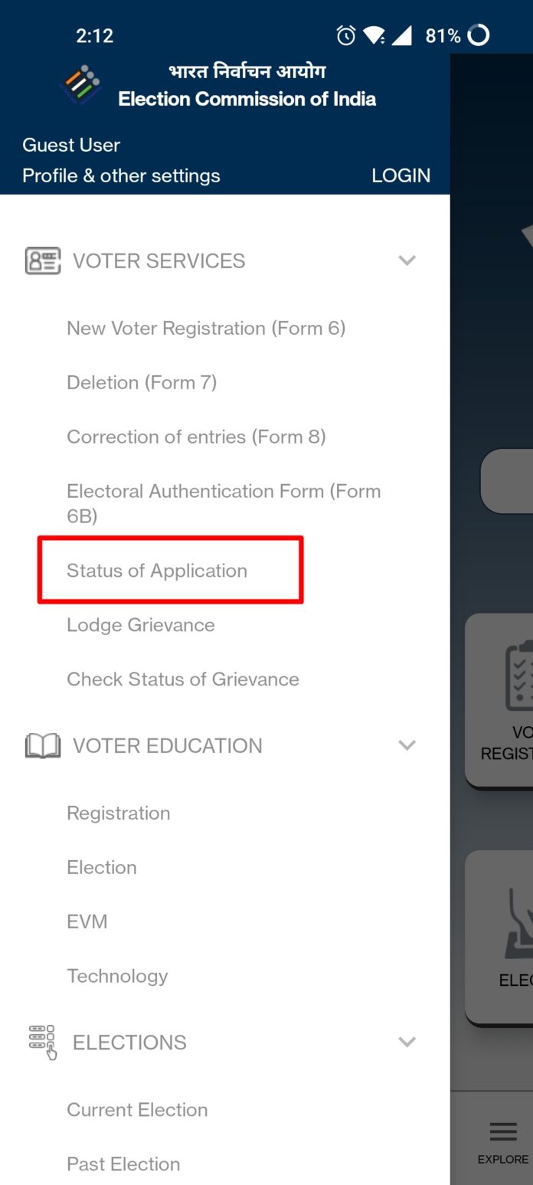
Task: Open New Voter Registration Form 6
Action: (x=206, y=328)
